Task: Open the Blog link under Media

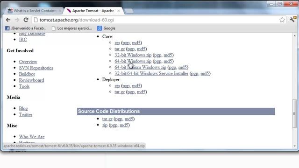Action: pyautogui.click(x=23, y=108)
